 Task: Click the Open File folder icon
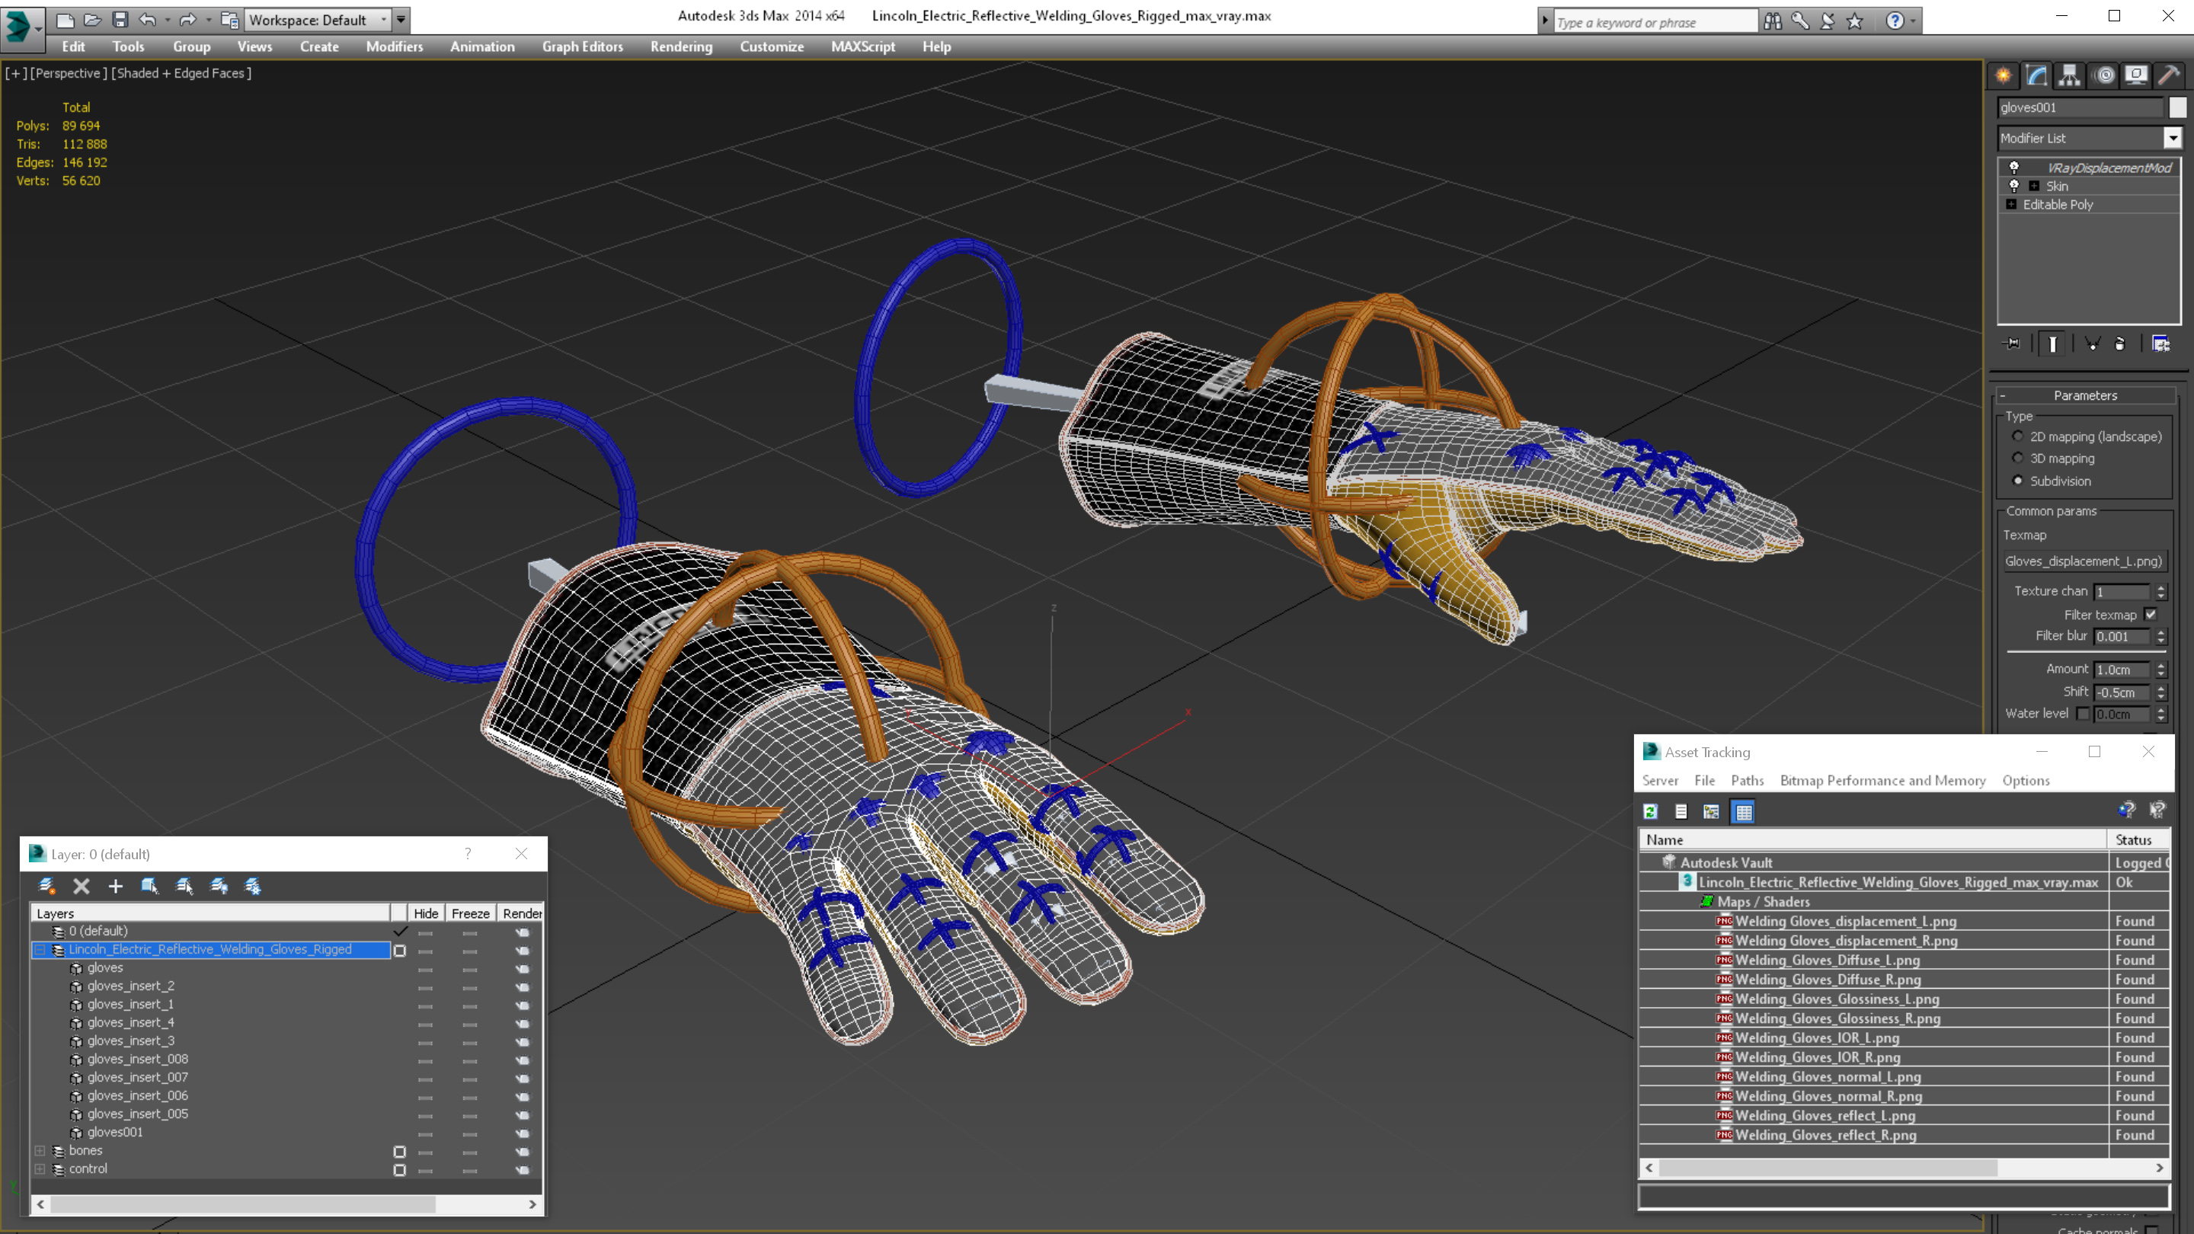point(93,19)
